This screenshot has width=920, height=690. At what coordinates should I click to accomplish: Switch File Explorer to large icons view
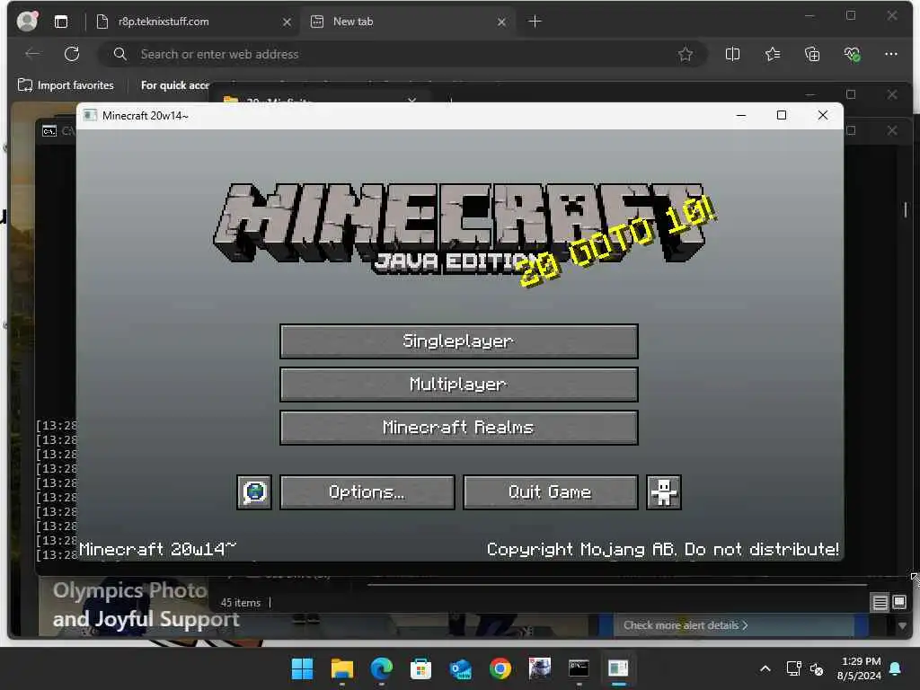[898, 602]
